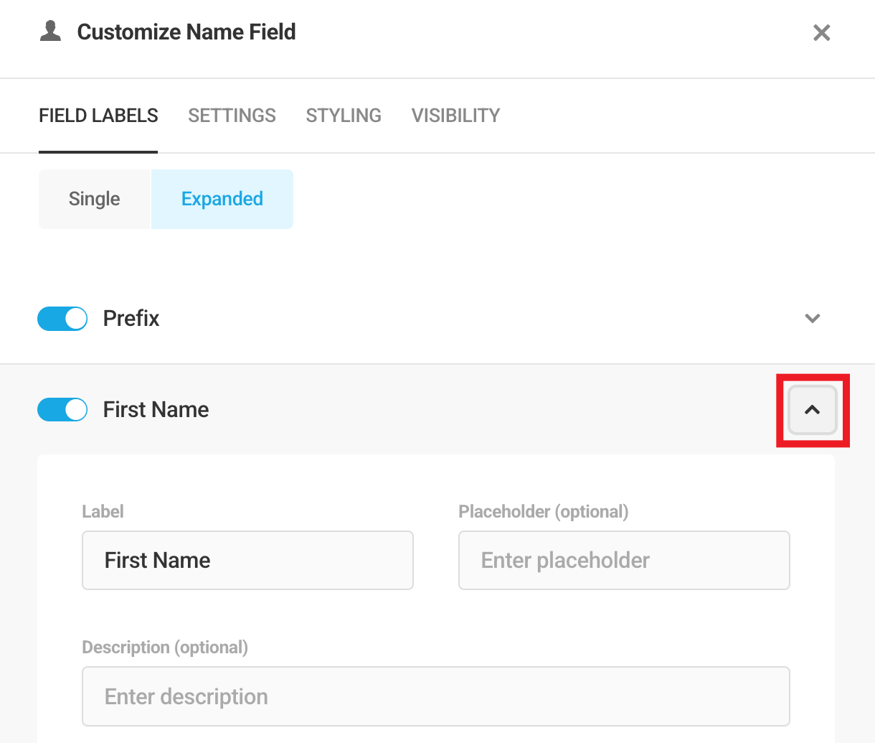Image resolution: width=875 pixels, height=743 pixels.
Task: Expand the Prefix section chevron
Action: (812, 318)
